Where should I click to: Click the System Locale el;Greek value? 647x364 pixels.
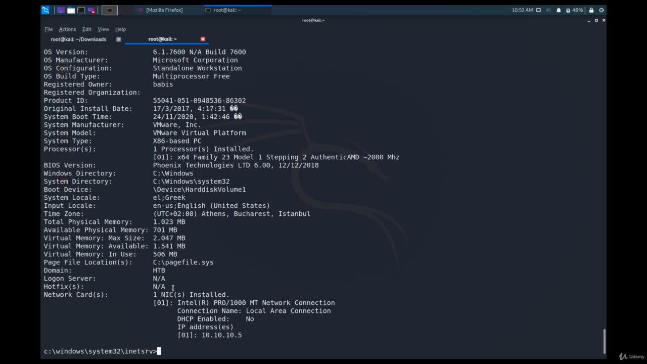(x=169, y=198)
